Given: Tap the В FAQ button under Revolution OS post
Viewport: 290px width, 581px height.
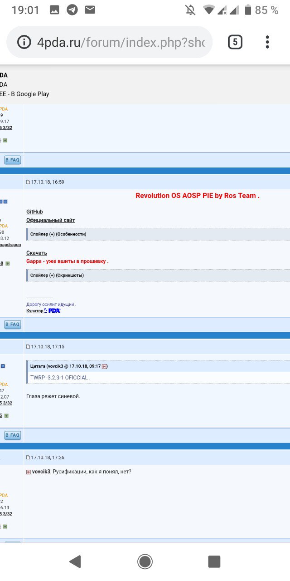Looking at the screenshot, I should (x=13, y=325).
